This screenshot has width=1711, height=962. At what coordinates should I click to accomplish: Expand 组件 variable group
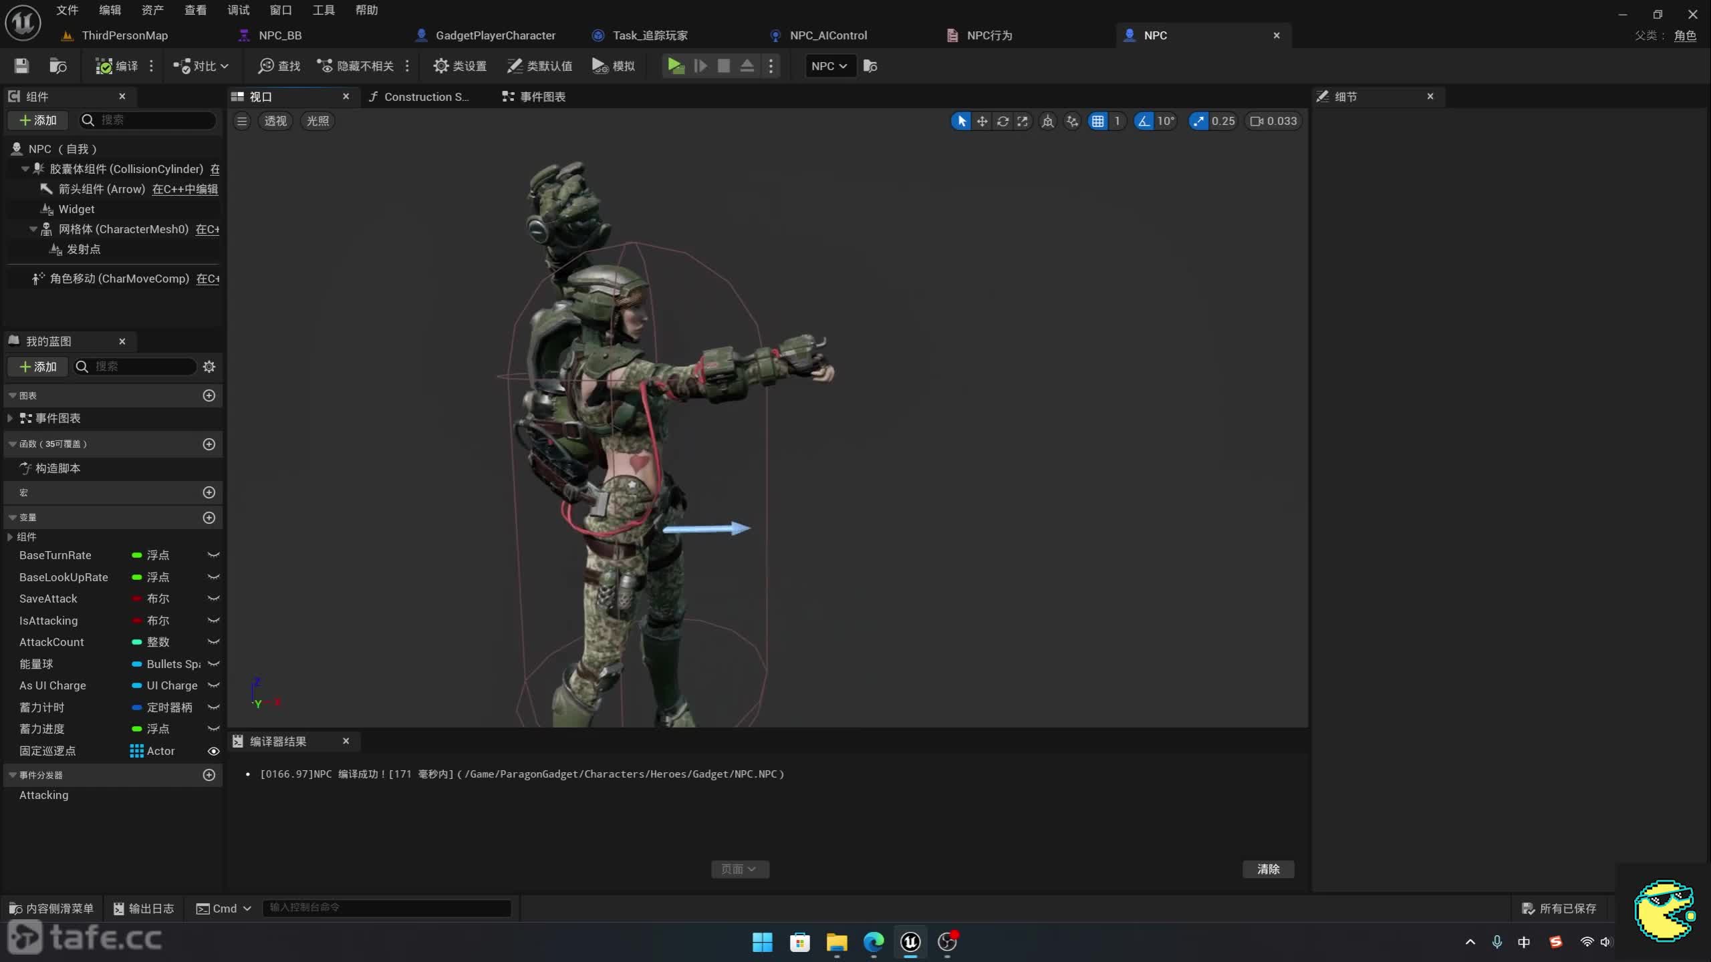10,537
